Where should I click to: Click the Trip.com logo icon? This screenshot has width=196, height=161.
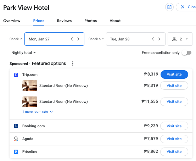[x=16, y=75]
